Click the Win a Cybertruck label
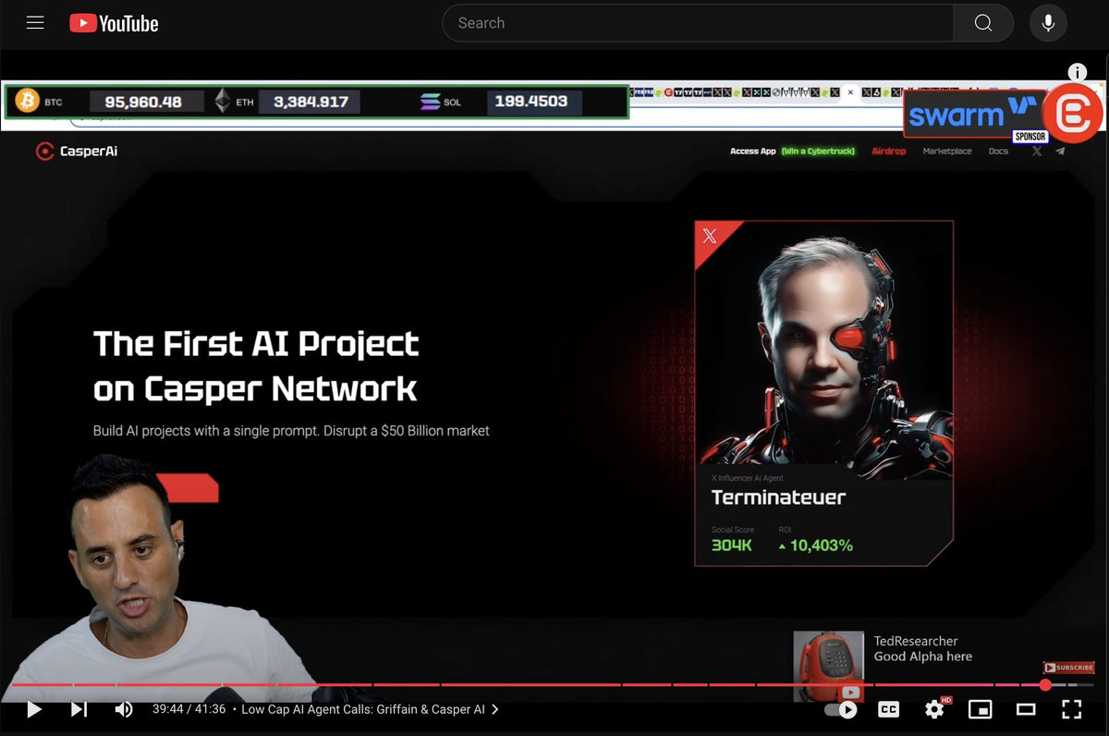 pos(818,151)
